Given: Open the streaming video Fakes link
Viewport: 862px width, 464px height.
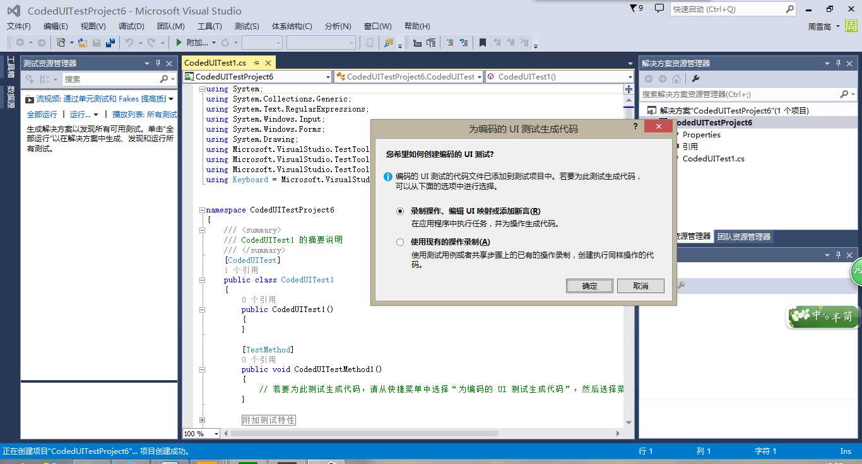Looking at the screenshot, I should [x=101, y=99].
